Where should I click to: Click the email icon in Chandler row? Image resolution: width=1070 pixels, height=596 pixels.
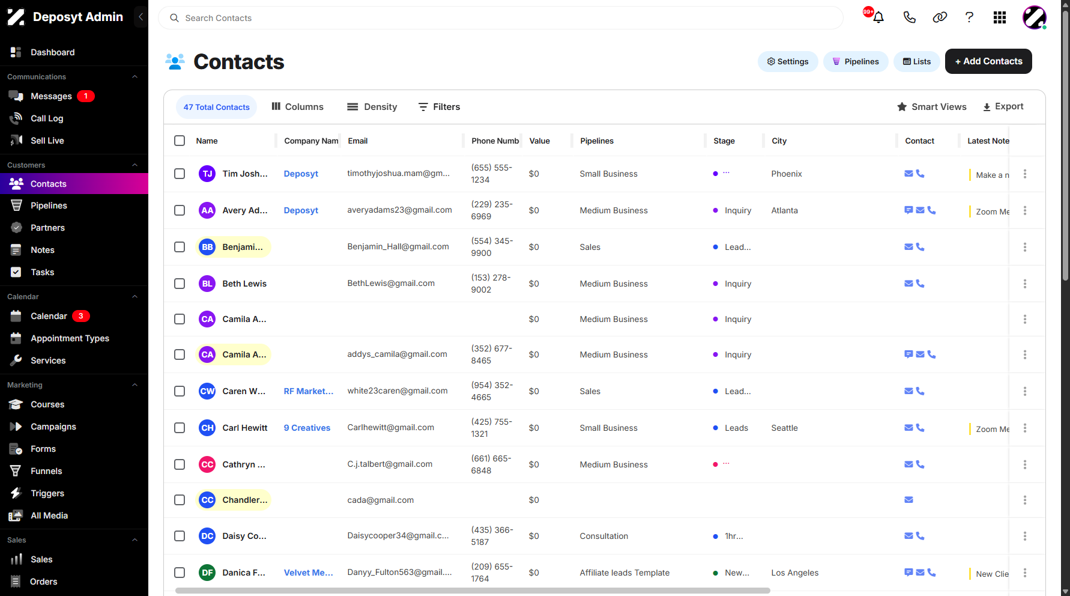(908, 500)
